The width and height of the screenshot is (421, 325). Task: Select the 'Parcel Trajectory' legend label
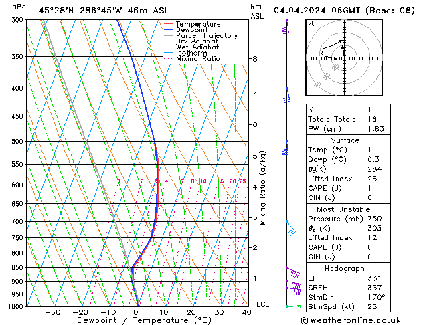[207, 35]
